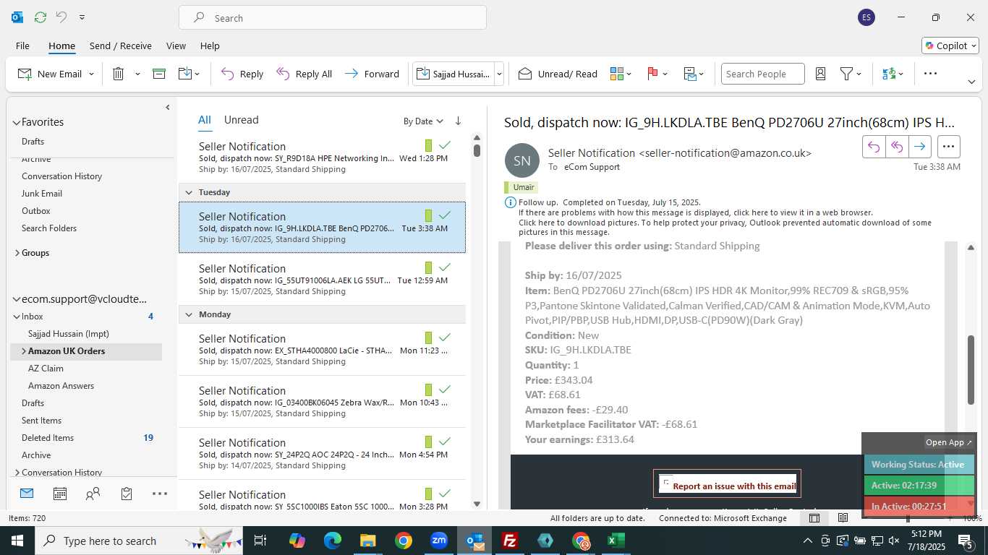The image size is (988, 555).
Task: Open more navigation options ellipsis
Action: tap(160, 494)
